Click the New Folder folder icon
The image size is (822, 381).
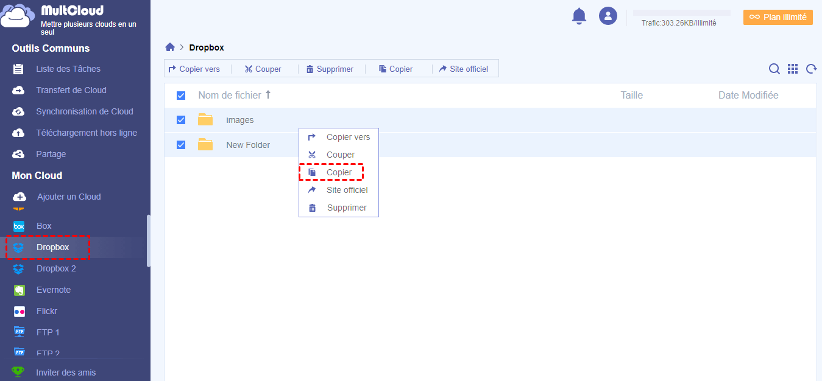(205, 145)
